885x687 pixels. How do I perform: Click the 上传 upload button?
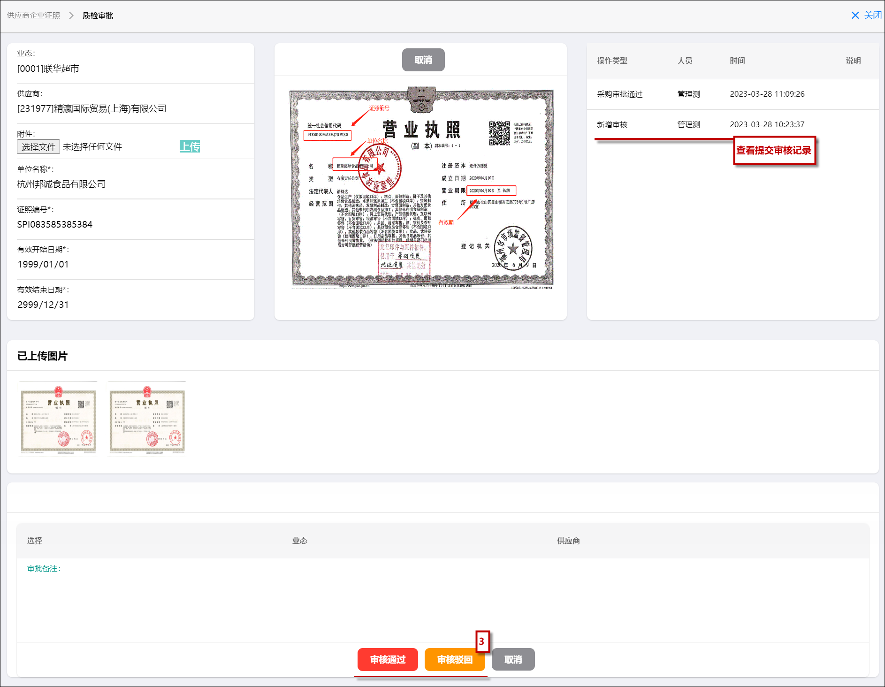(190, 146)
